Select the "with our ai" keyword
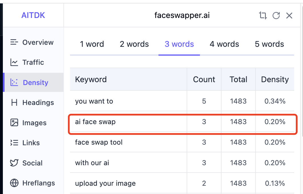Screen dimensions: 303x194 92,163
